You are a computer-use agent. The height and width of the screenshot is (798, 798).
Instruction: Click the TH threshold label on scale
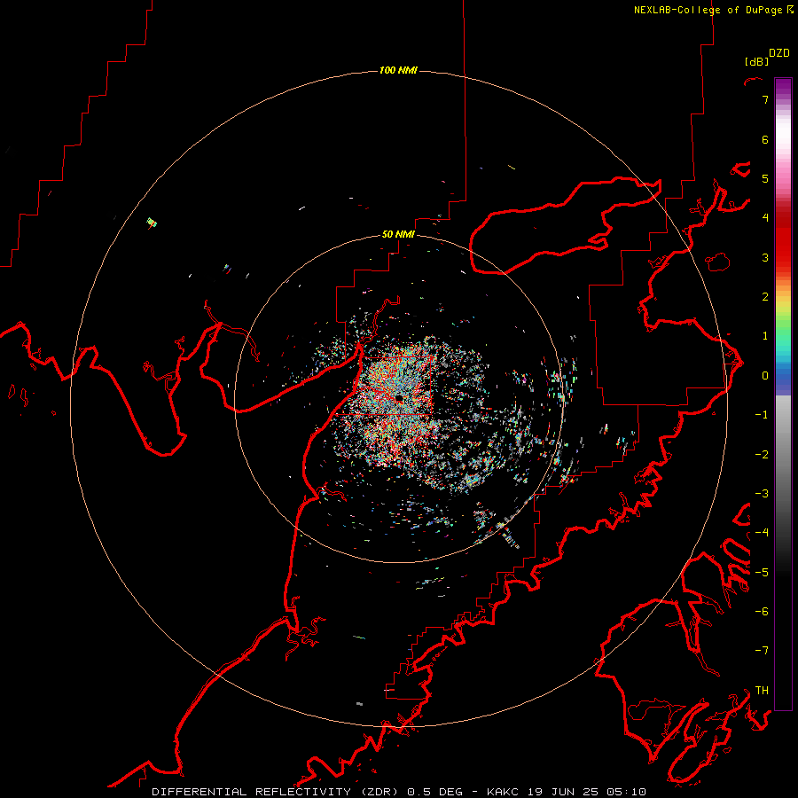click(x=762, y=691)
